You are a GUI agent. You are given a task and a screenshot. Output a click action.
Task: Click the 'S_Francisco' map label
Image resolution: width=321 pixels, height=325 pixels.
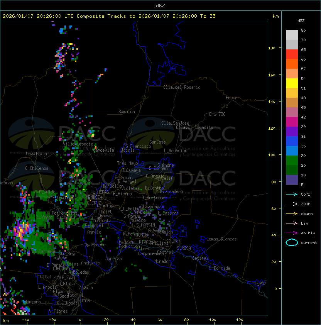tap(138, 146)
